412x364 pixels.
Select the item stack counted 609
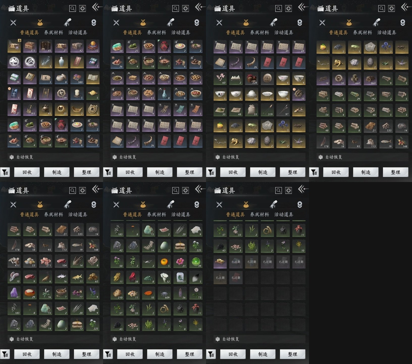tap(164, 293)
